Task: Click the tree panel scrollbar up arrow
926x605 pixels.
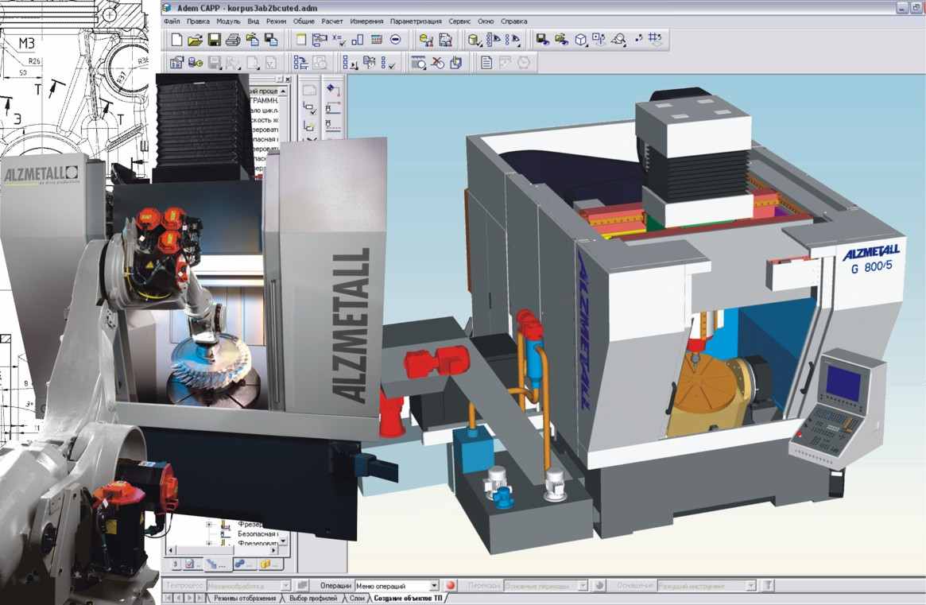Action: coord(284,91)
